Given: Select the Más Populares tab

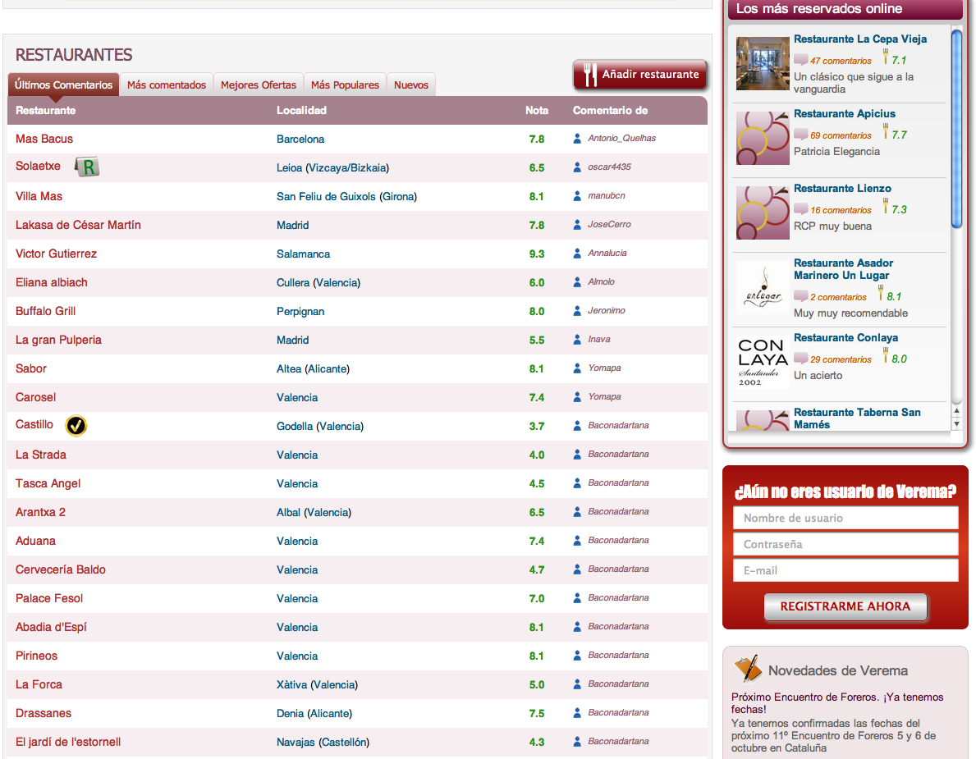Looking at the screenshot, I should point(345,85).
